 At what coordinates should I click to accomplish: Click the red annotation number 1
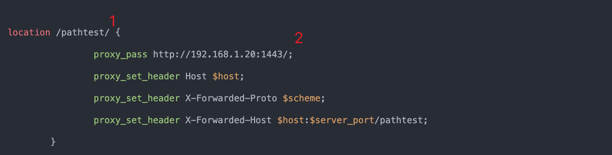pyautogui.click(x=112, y=21)
